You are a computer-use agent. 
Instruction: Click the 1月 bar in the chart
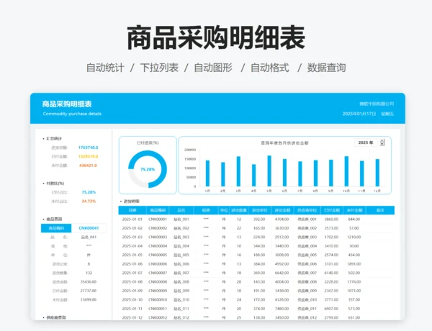pyautogui.click(x=207, y=173)
